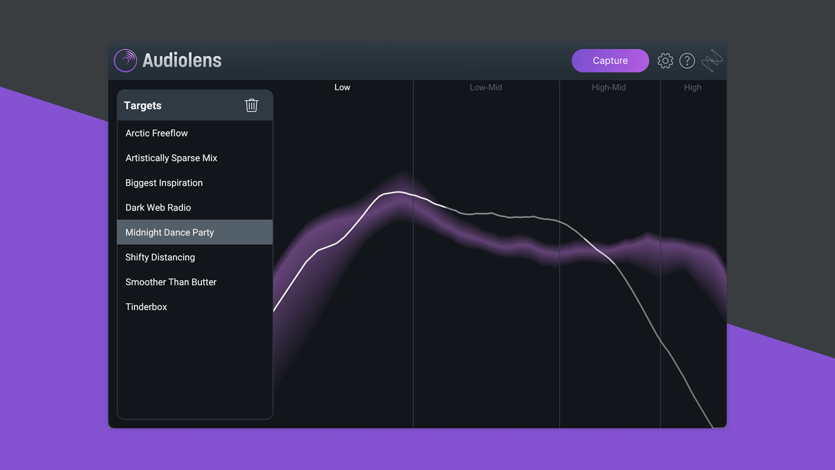Click the highlighted Midnight Dance Party target
The width and height of the screenshot is (835, 470).
169,232
